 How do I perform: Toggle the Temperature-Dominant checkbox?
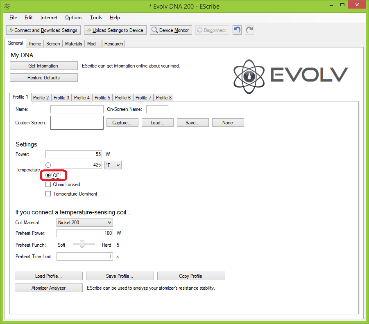point(48,194)
